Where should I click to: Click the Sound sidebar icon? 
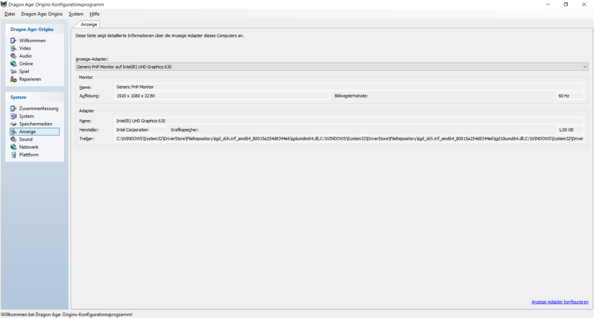13,139
